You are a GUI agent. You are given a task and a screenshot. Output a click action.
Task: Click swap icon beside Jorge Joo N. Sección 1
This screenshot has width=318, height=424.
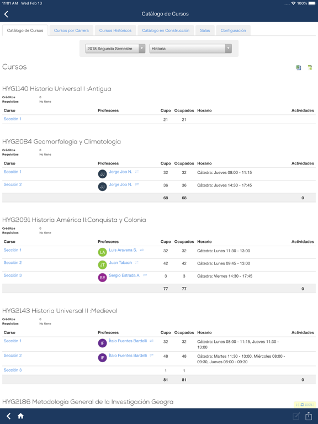tap(137, 172)
